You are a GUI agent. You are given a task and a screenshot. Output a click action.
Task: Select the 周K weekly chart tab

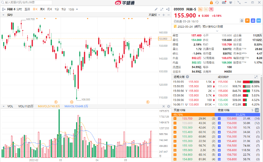point(42,9)
